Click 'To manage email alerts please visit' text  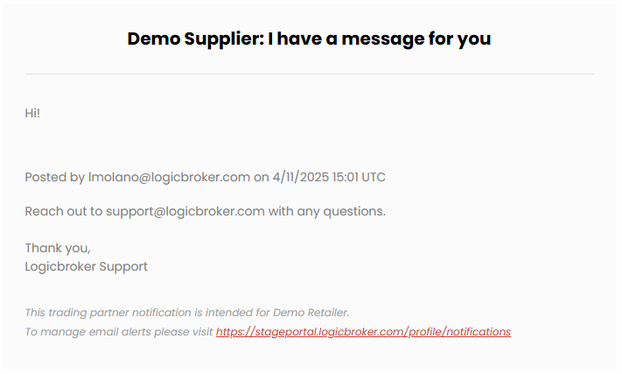(119, 332)
